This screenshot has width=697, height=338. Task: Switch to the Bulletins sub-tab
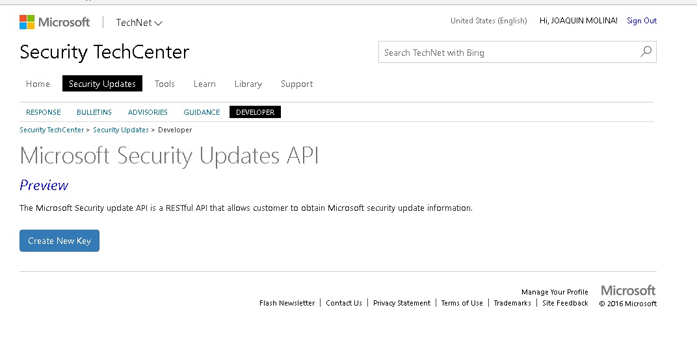tap(94, 112)
